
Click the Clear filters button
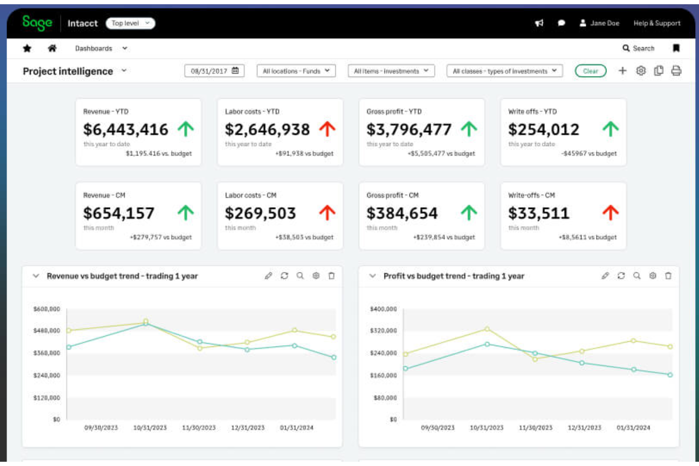pyautogui.click(x=591, y=71)
